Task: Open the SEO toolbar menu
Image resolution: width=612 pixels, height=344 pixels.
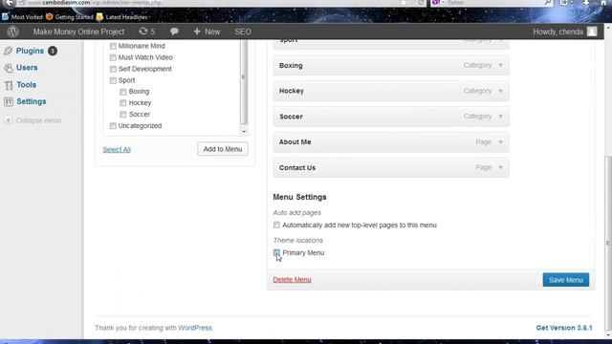Action: (x=243, y=32)
